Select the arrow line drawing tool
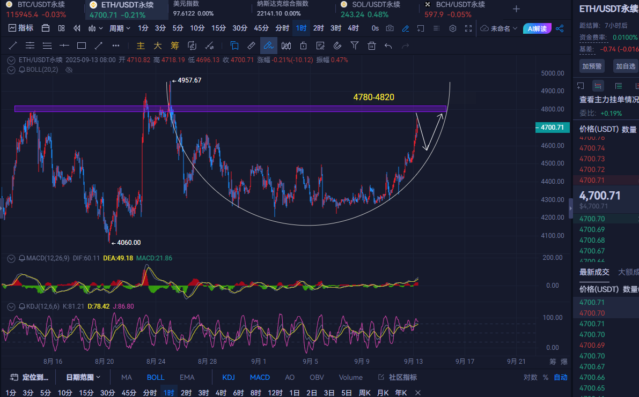Image resolution: width=639 pixels, height=397 pixels. [98, 46]
